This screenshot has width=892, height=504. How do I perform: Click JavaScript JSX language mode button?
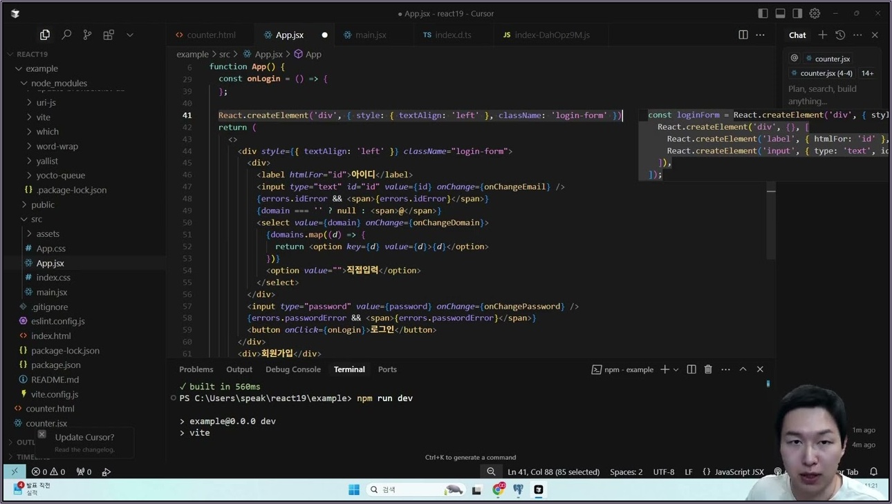(739, 472)
